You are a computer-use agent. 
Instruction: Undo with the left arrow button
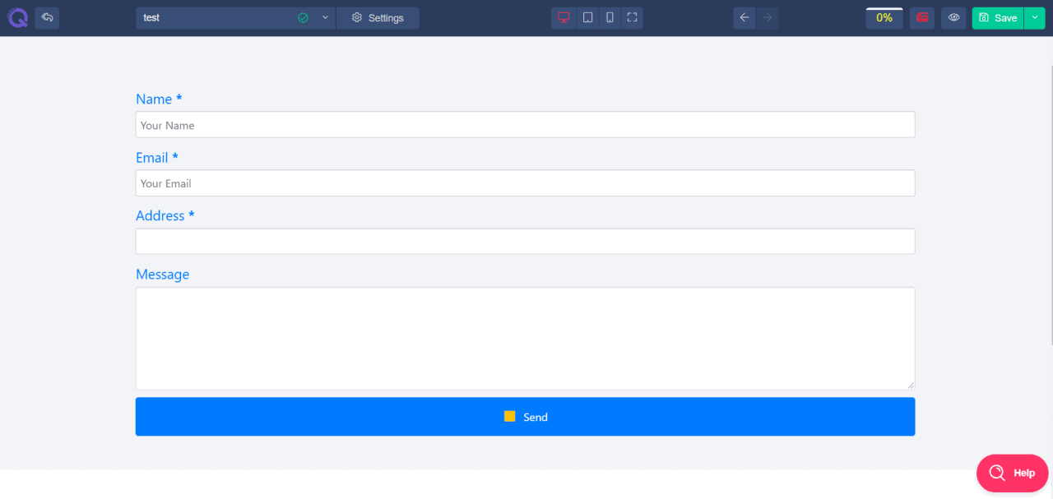click(x=745, y=17)
